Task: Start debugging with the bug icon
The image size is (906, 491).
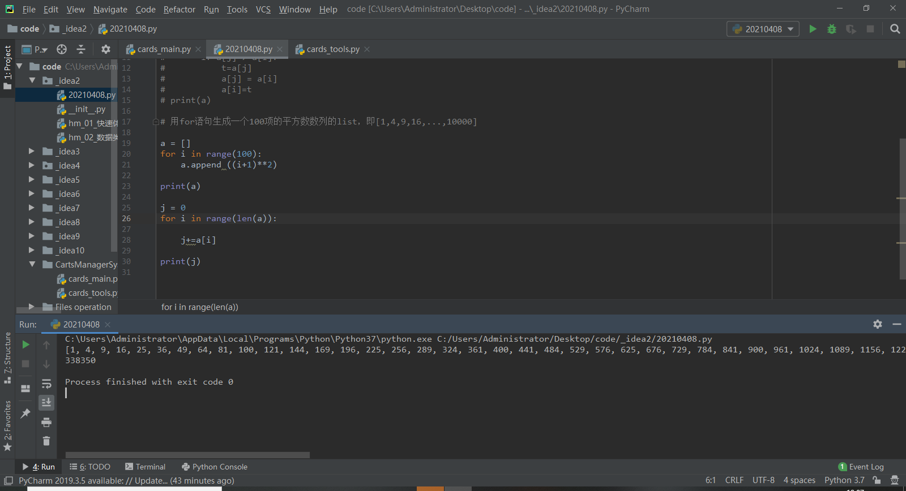Action: click(x=832, y=29)
